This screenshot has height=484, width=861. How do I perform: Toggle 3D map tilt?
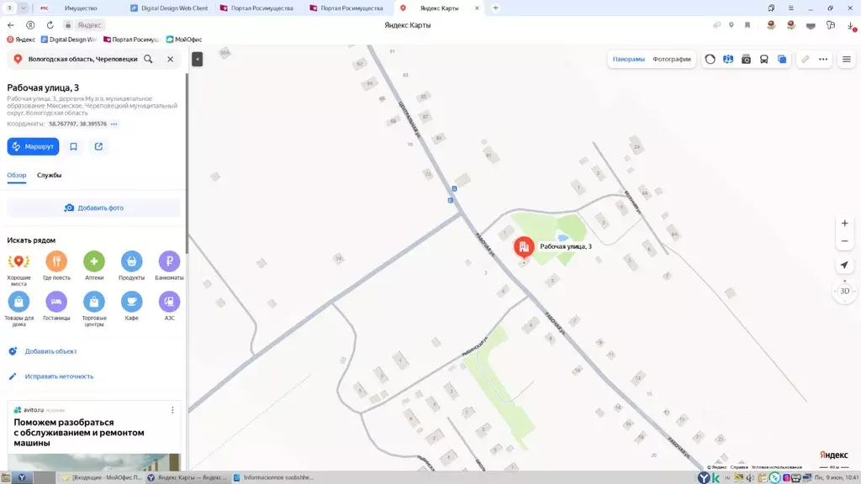click(844, 292)
